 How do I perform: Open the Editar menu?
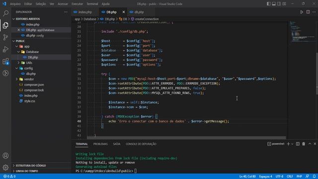(x=28, y=4)
